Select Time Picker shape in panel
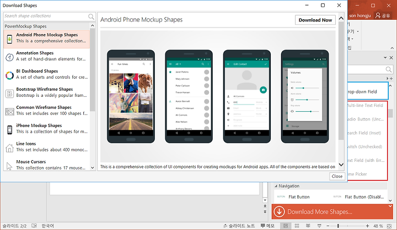Image resolution: width=397 pixels, height=230 pixels. click(x=357, y=174)
